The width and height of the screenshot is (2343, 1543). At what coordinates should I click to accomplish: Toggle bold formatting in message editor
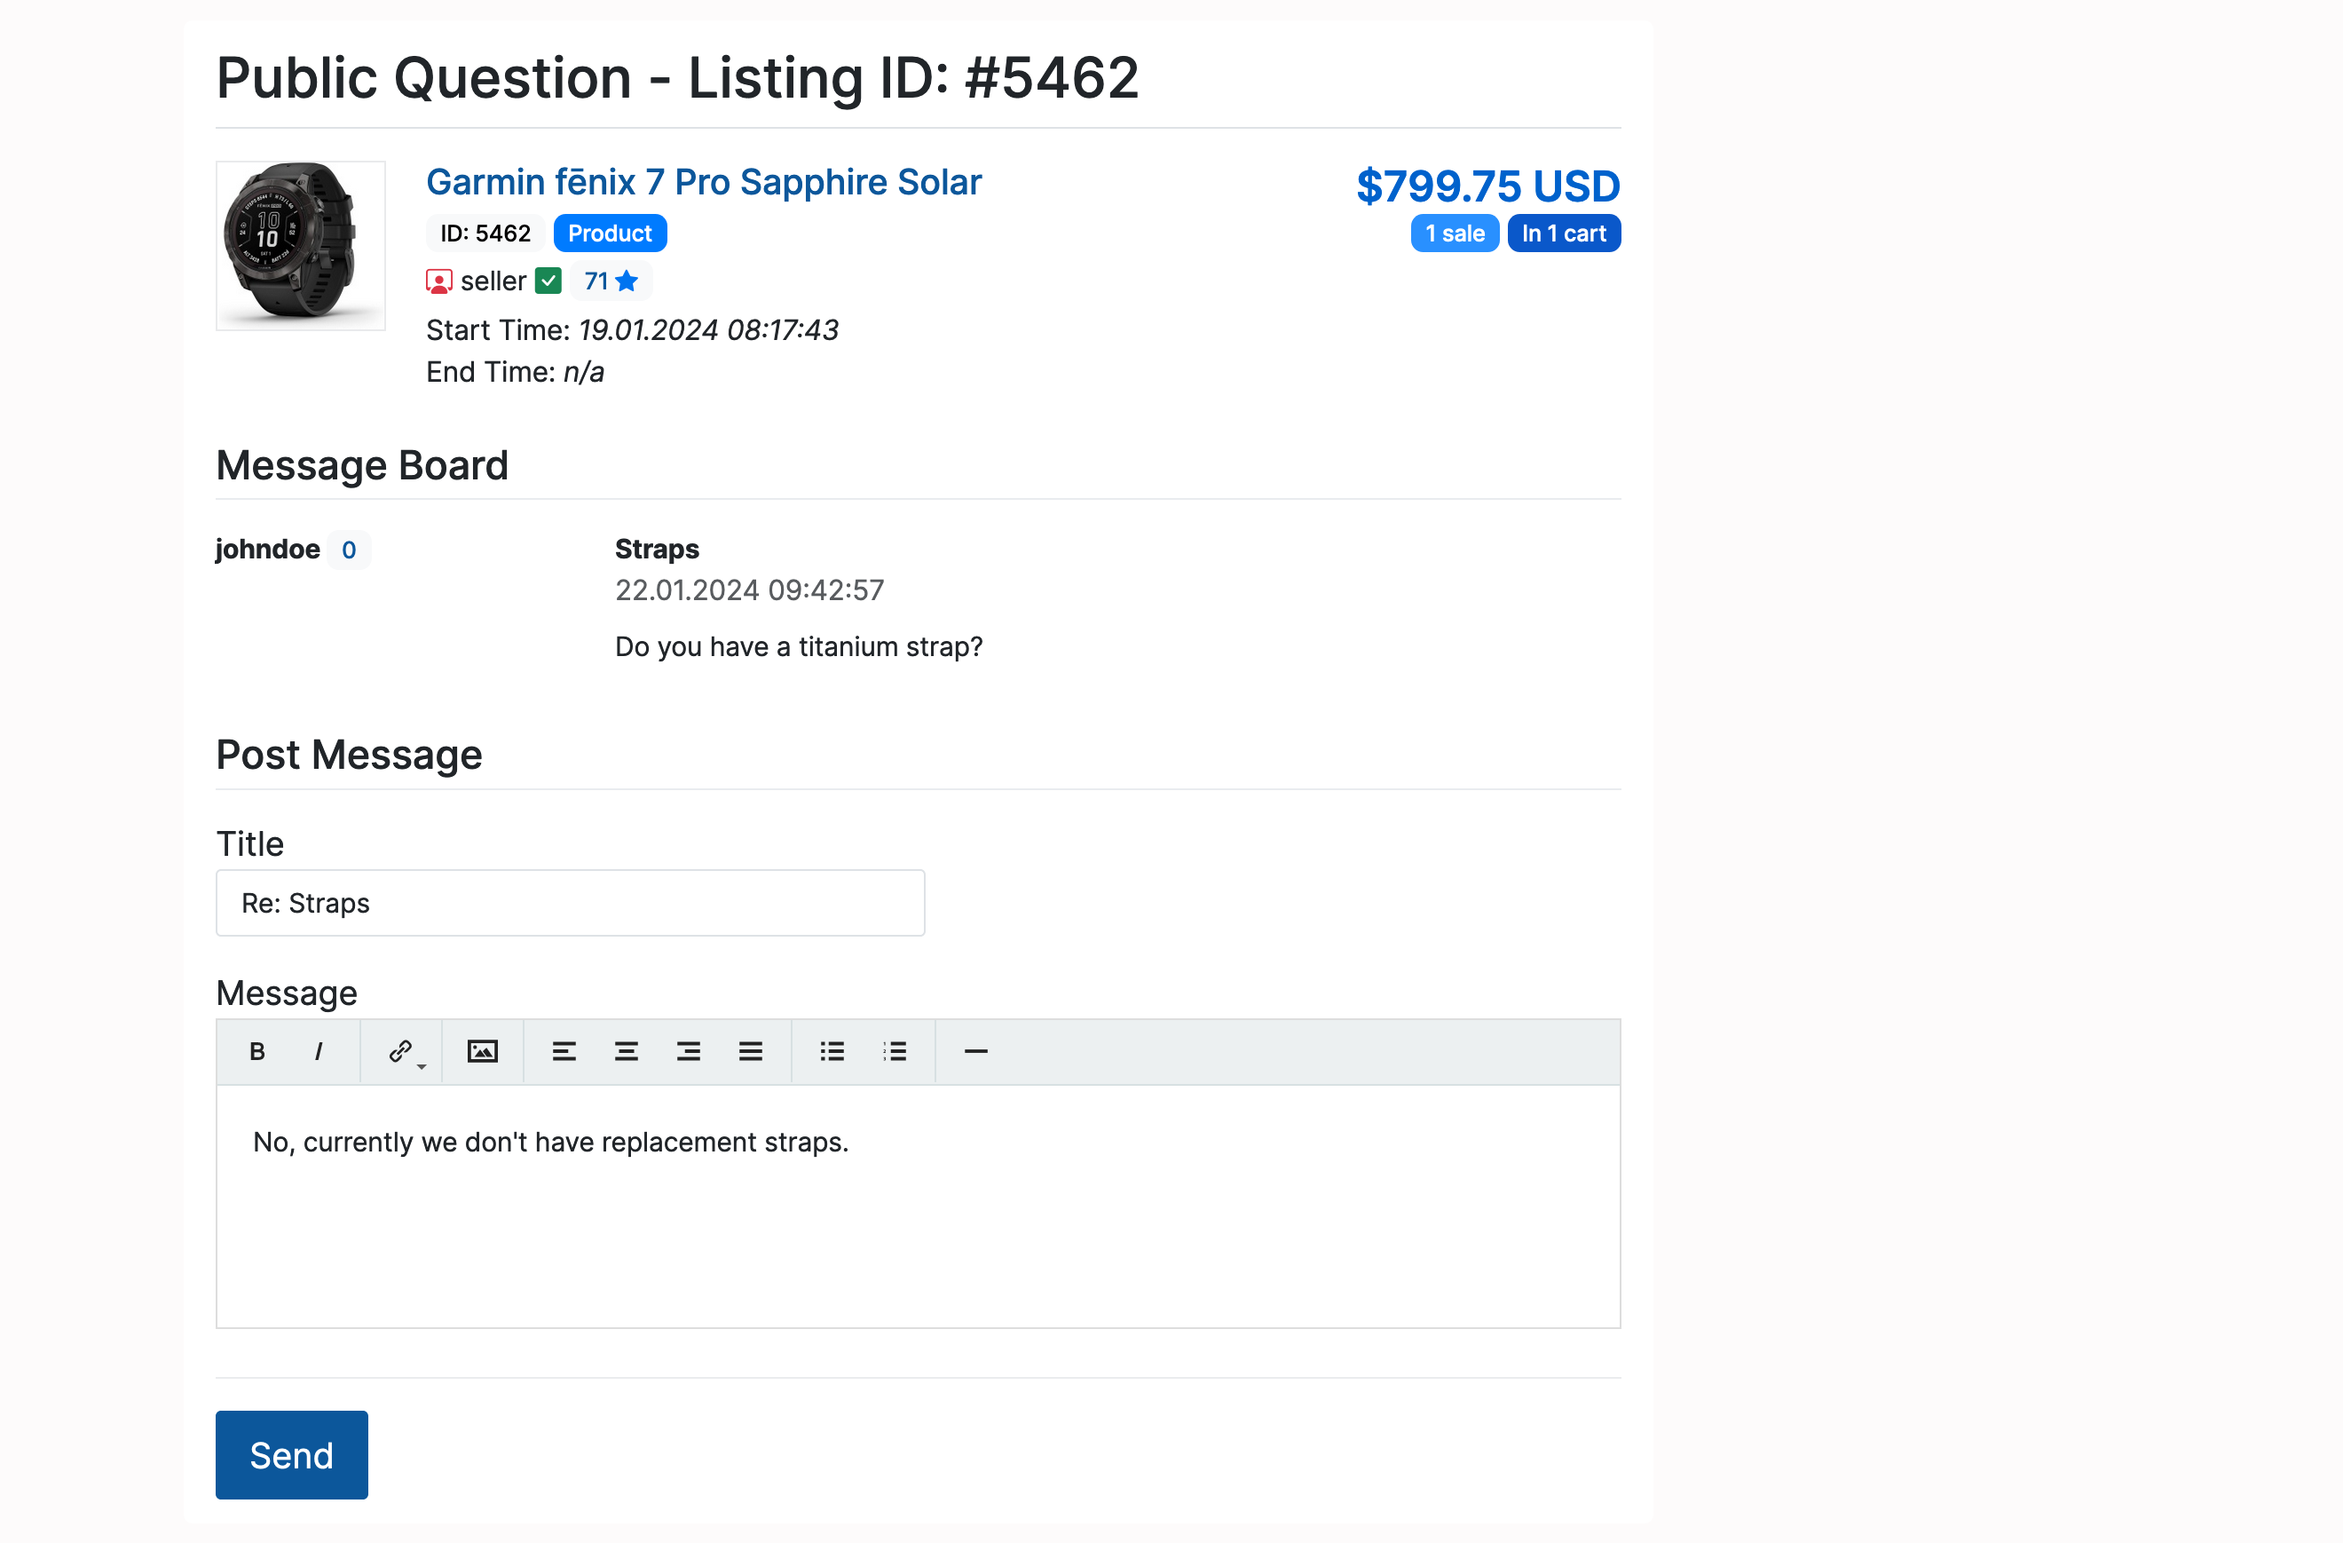(x=257, y=1052)
